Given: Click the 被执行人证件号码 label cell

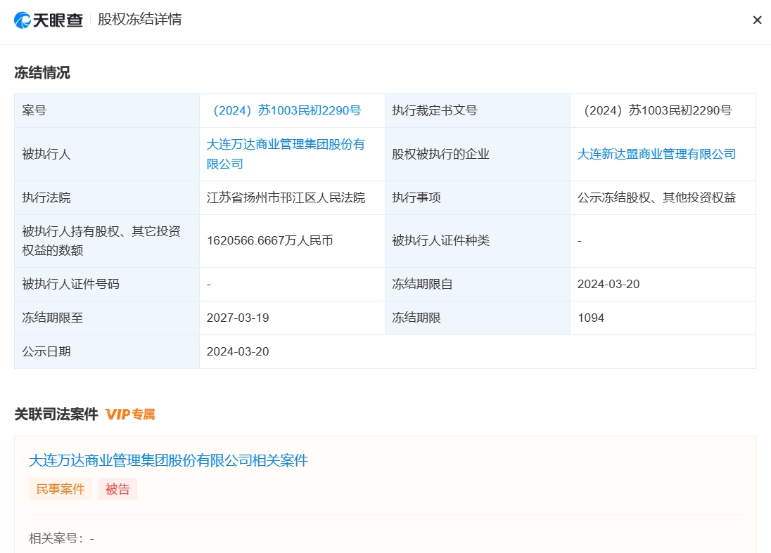Looking at the screenshot, I should (107, 284).
